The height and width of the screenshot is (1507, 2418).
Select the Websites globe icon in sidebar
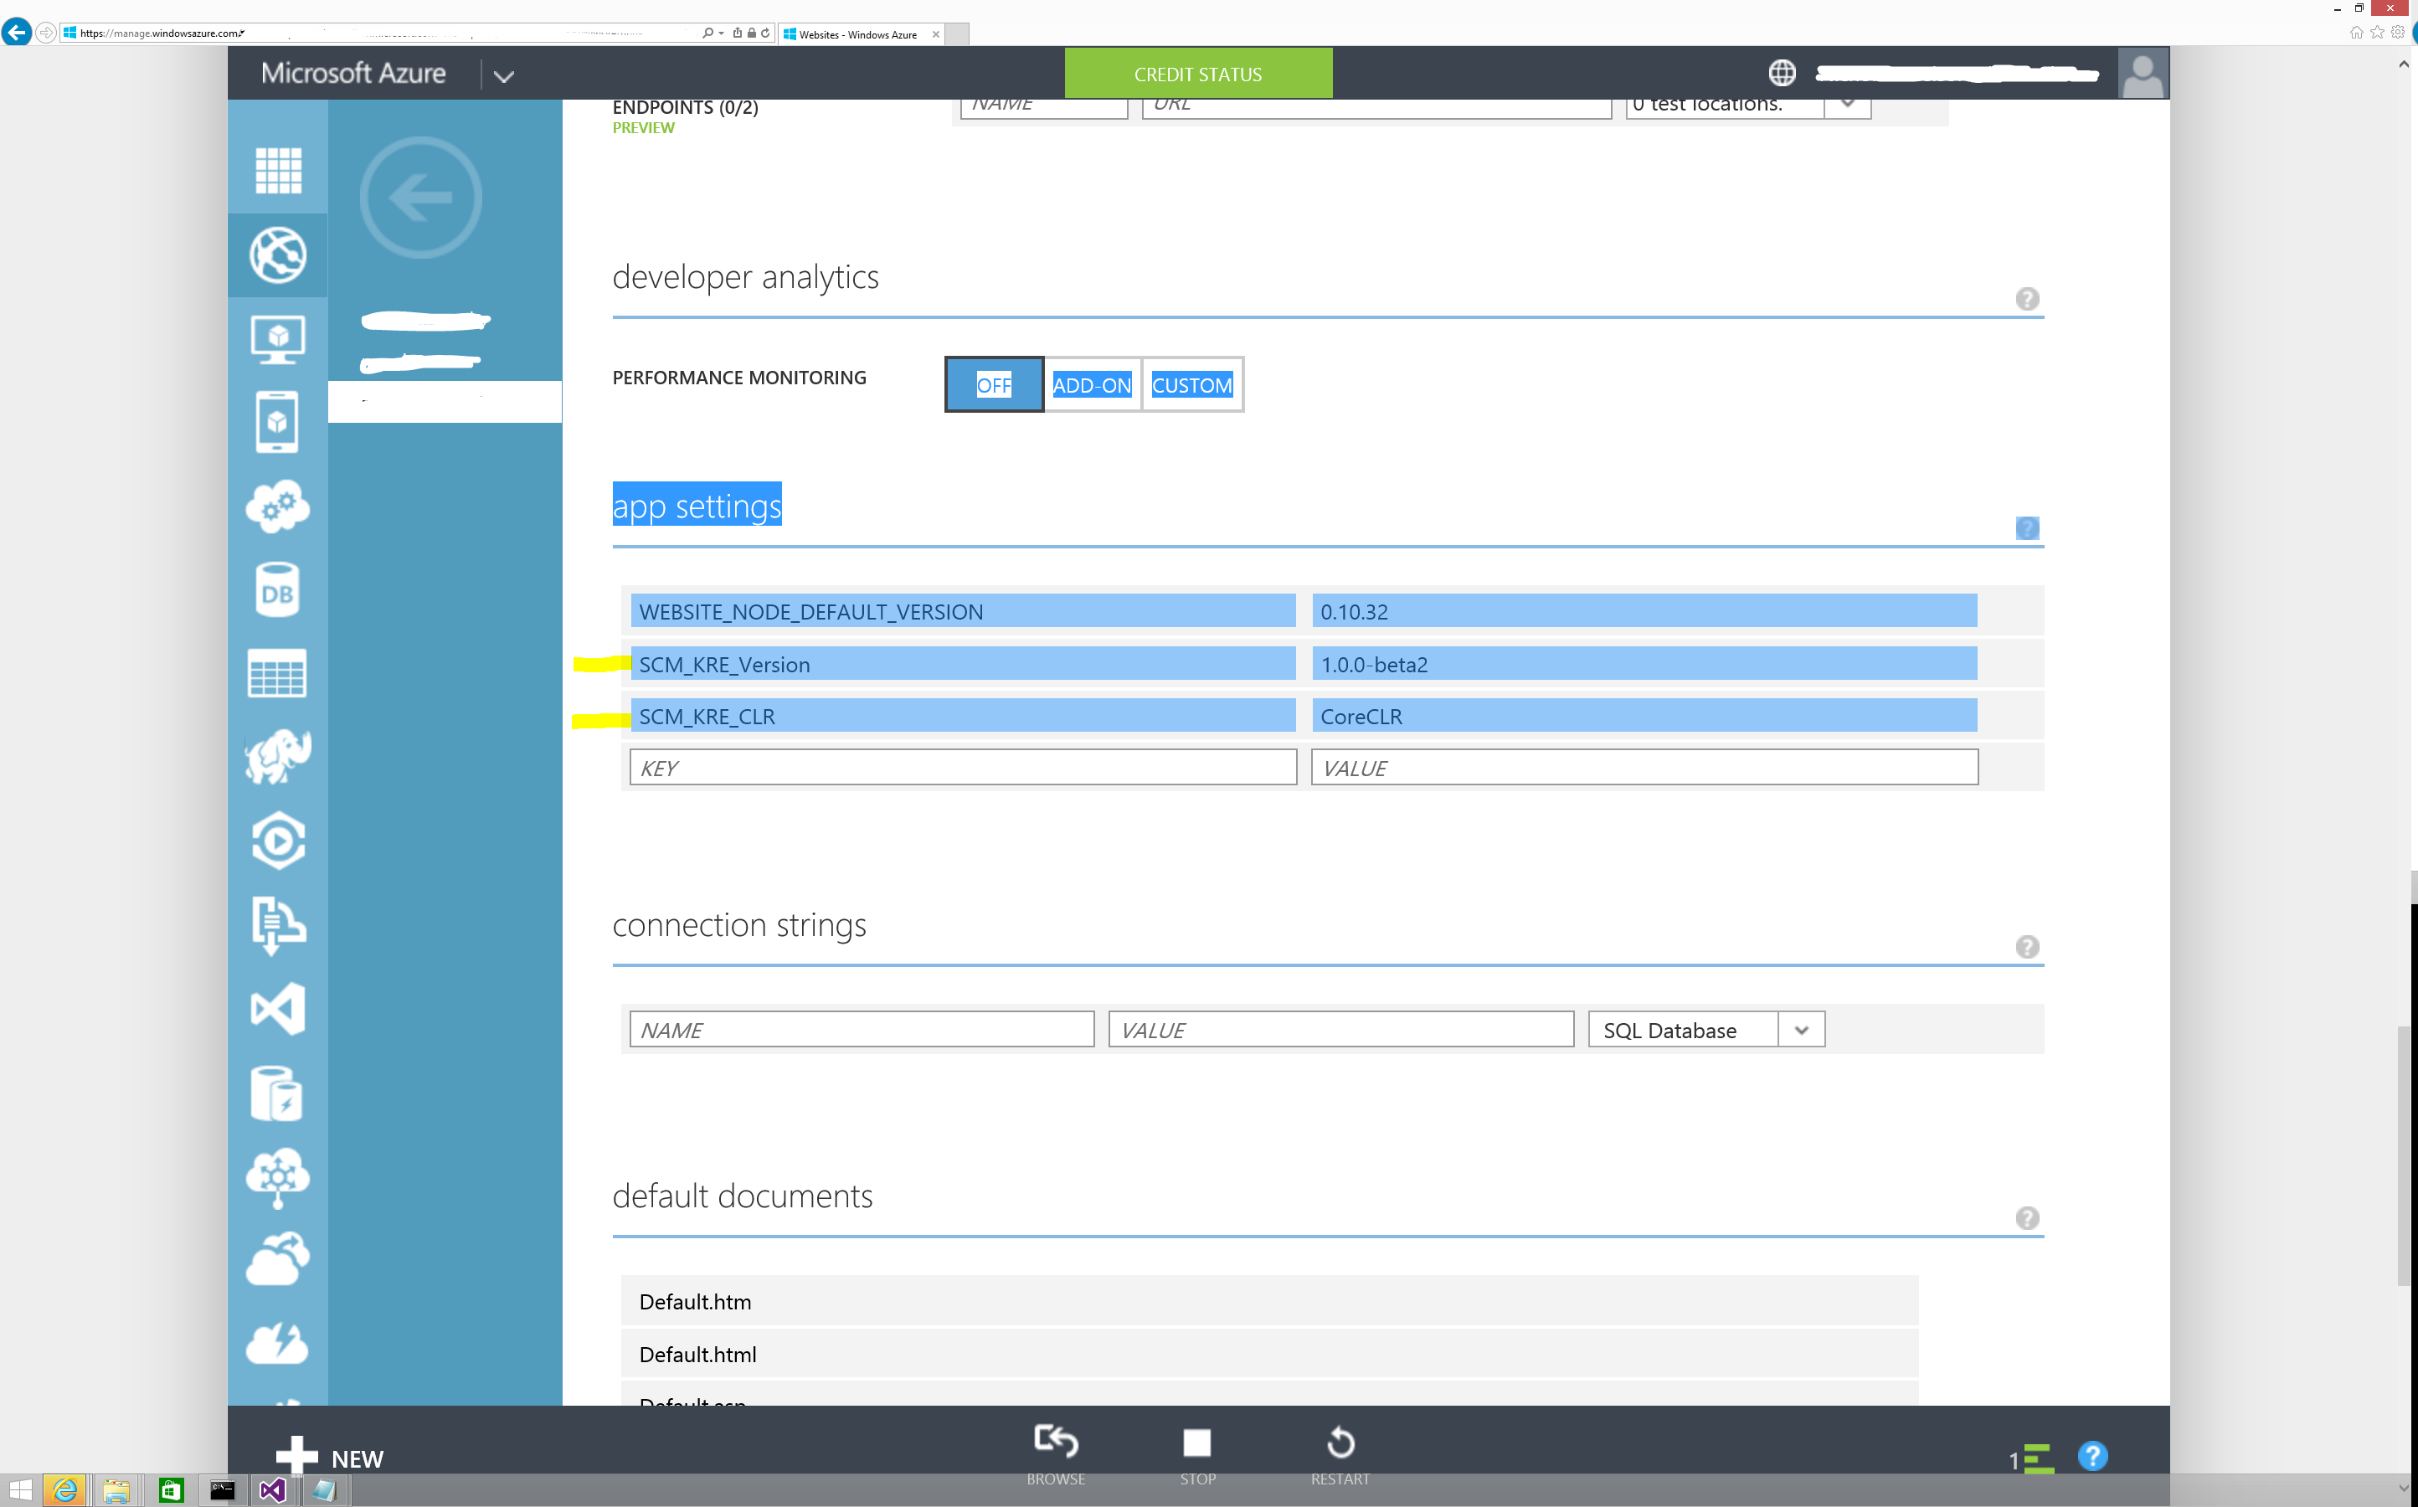[x=278, y=255]
